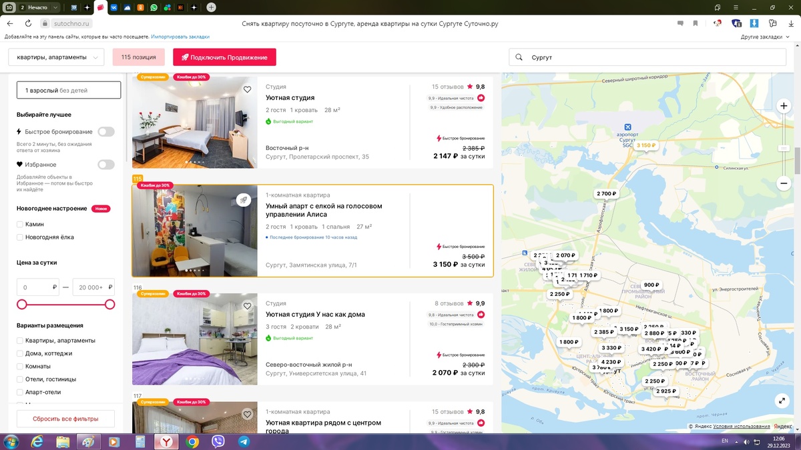
Task: Click 'Импортировать закладки' link
Action: click(x=180, y=37)
